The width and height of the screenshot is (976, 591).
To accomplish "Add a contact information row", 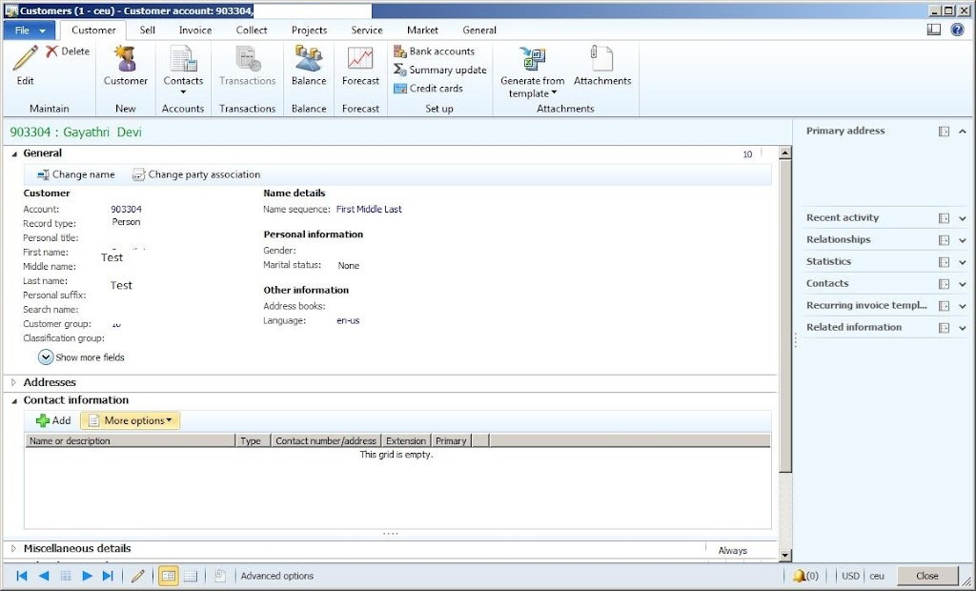I will [x=53, y=420].
